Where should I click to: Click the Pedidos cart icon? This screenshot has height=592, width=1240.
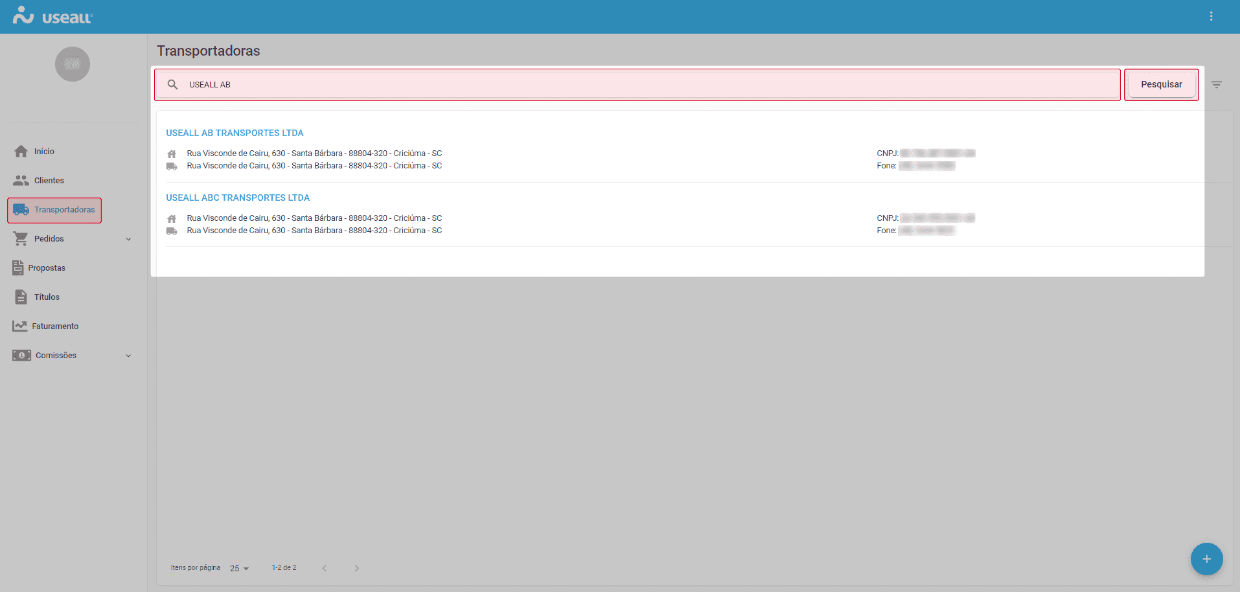point(21,238)
